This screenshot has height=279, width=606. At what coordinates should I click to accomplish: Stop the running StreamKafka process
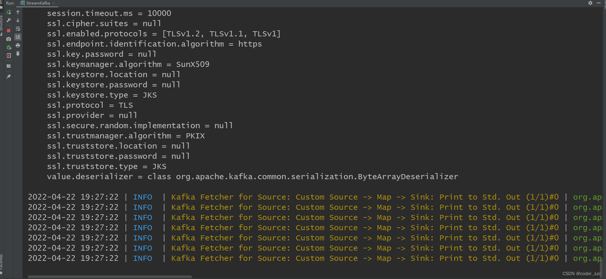[x=9, y=31]
